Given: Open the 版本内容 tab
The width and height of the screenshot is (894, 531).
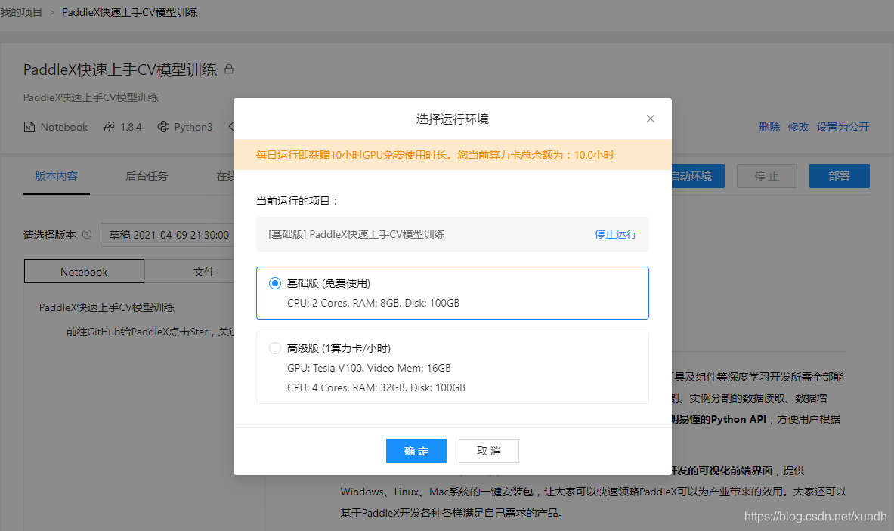Looking at the screenshot, I should 57,176.
